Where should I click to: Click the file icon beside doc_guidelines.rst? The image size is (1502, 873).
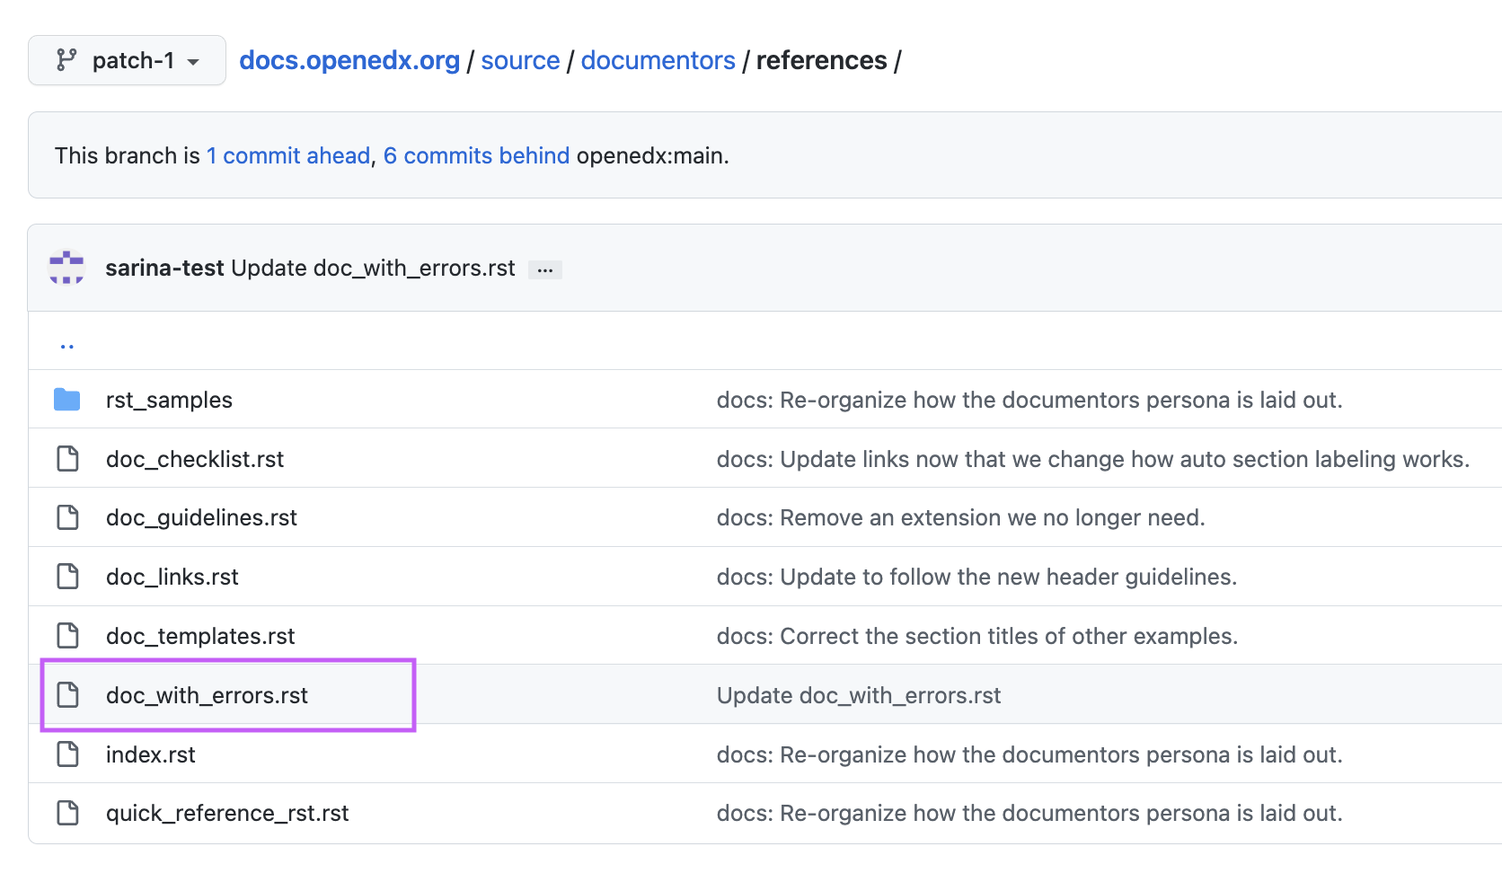pos(67,517)
